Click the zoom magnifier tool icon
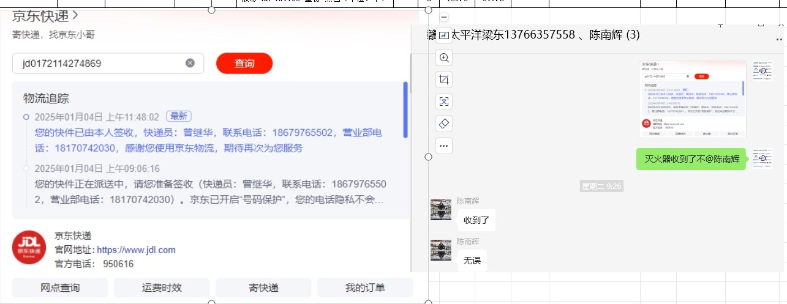Screen dimensions: 787x304 click(x=445, y=58)
